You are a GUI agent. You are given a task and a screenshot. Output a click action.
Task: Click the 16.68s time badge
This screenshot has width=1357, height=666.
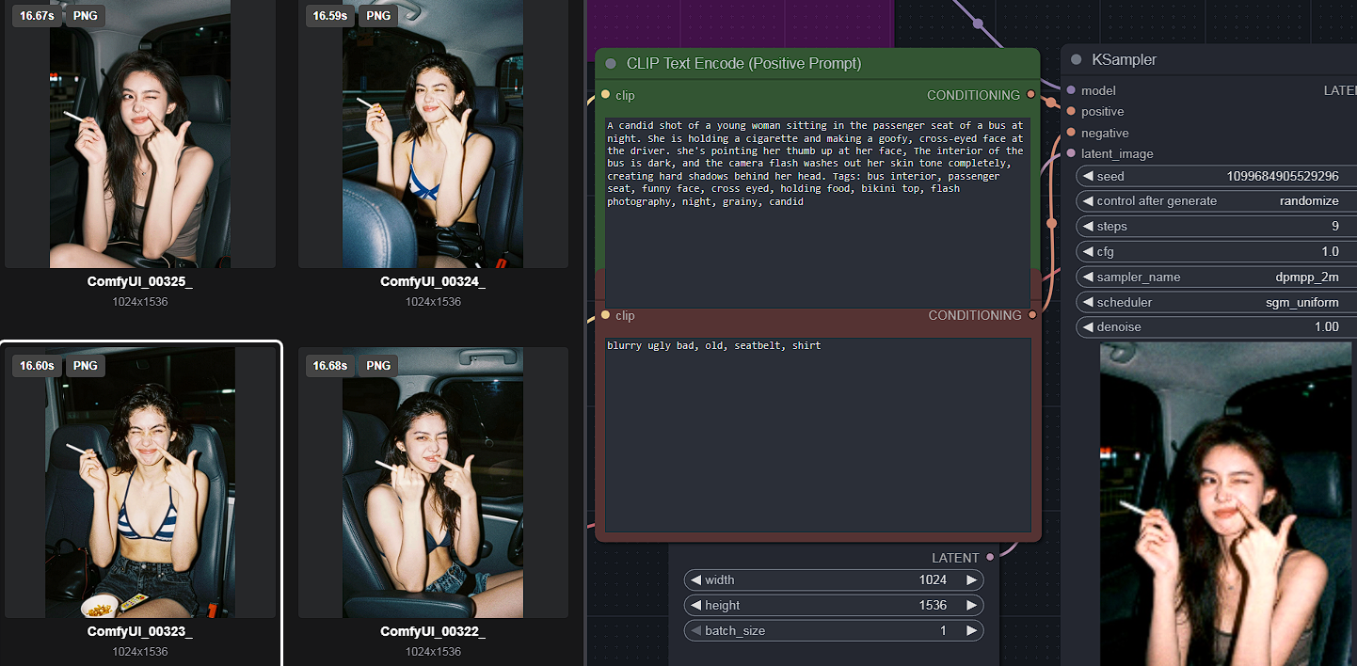[329, 366]
